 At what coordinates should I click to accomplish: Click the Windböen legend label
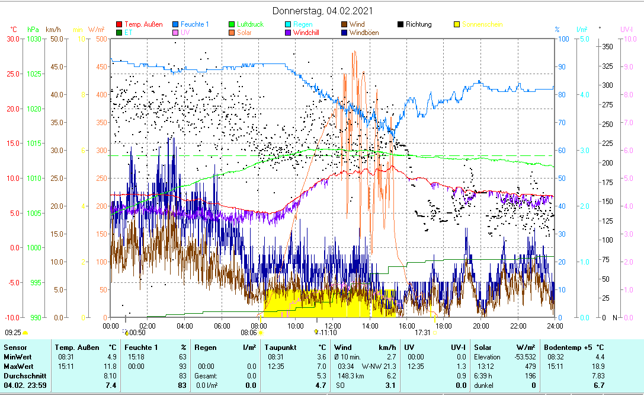[364, 33]
